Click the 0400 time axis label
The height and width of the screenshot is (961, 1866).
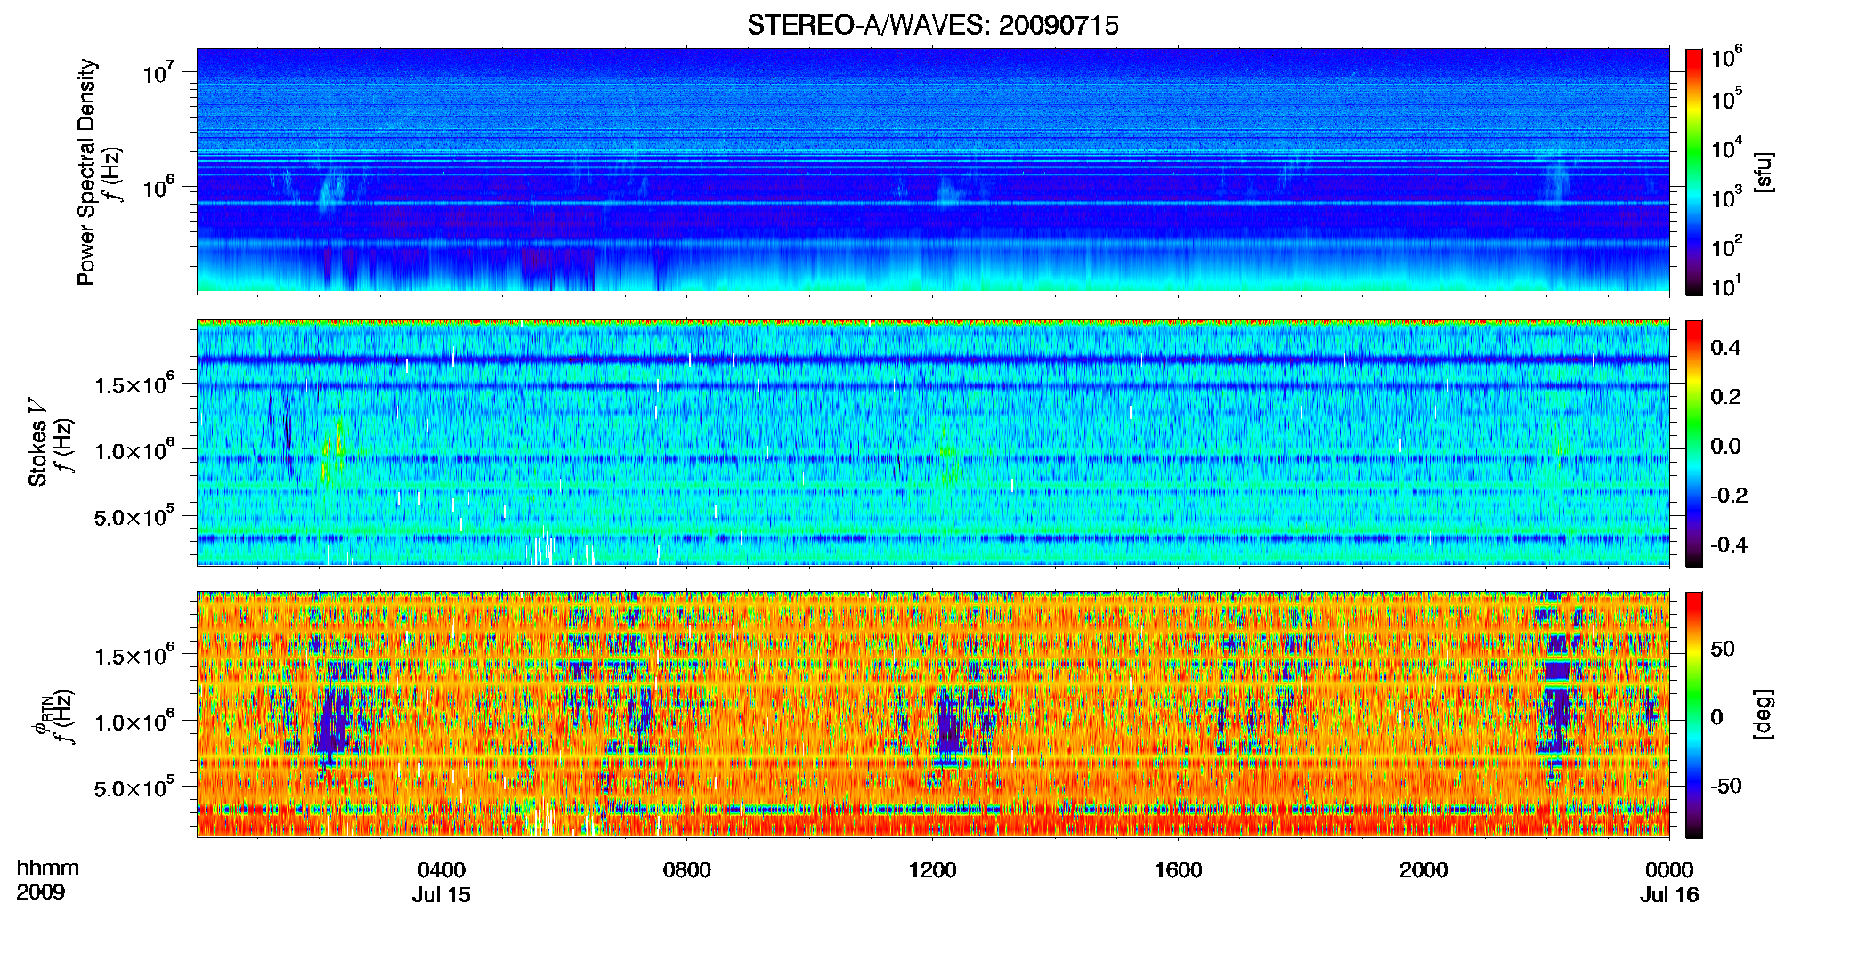click(x=442, y=870)
